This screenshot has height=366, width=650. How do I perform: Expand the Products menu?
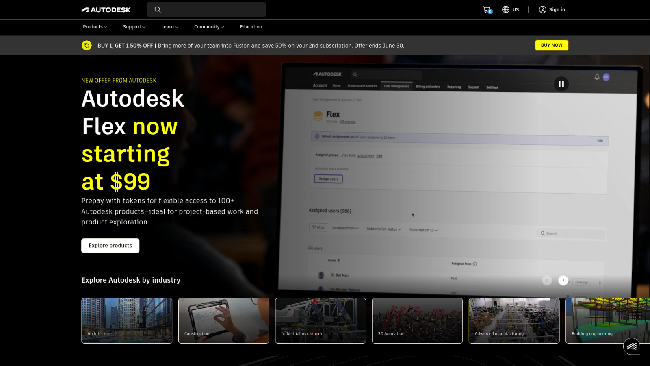coord(95,27)
